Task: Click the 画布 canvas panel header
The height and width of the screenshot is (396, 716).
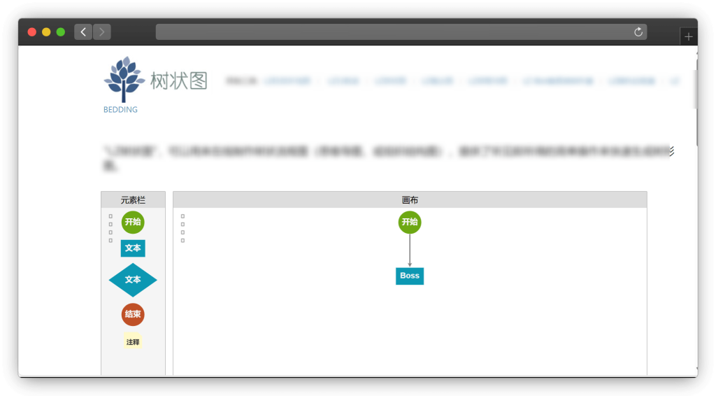Action: pyautogui.click(x=410, y=200)
